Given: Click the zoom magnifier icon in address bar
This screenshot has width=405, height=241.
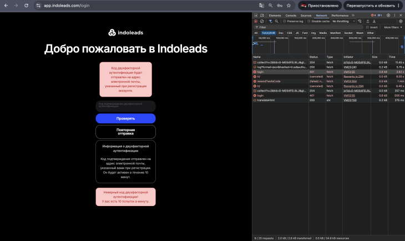Looking at the screenshot, I should pos(270,6).
